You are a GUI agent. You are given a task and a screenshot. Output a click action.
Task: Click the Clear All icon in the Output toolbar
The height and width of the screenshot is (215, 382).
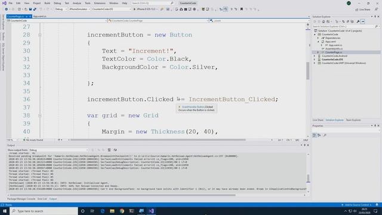109,150
